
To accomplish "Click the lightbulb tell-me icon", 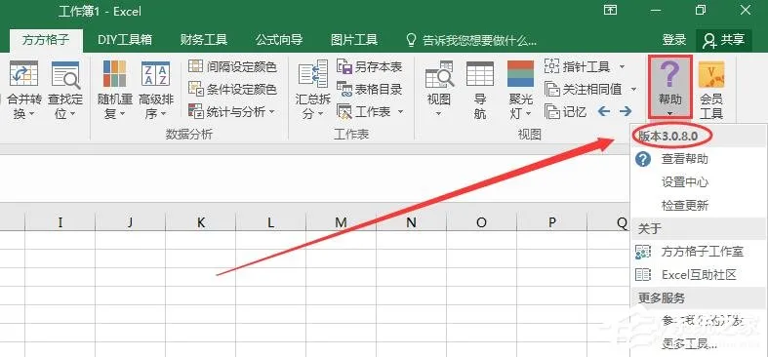I will tap(412, 40).
